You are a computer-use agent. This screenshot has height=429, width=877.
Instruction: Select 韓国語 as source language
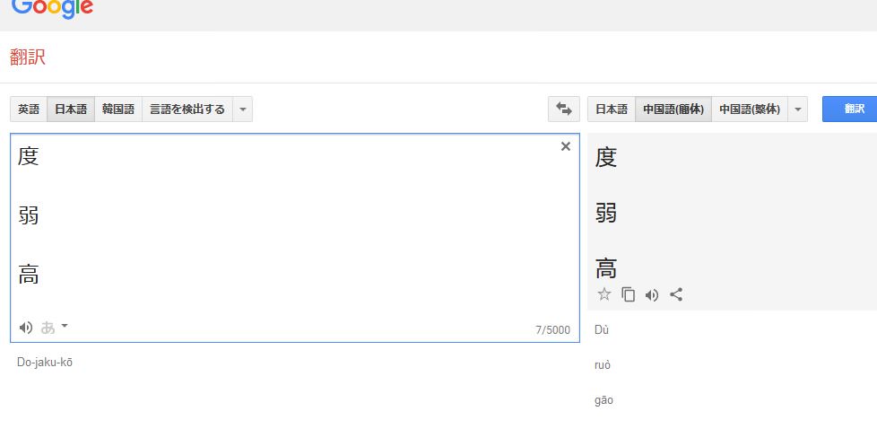point(118,109)
